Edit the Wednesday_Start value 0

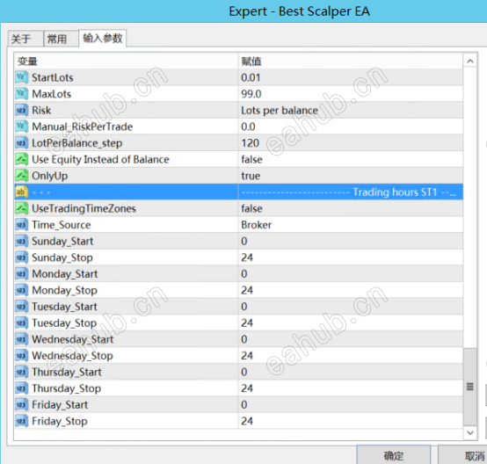pyautogui.click(x=244, y=339)
